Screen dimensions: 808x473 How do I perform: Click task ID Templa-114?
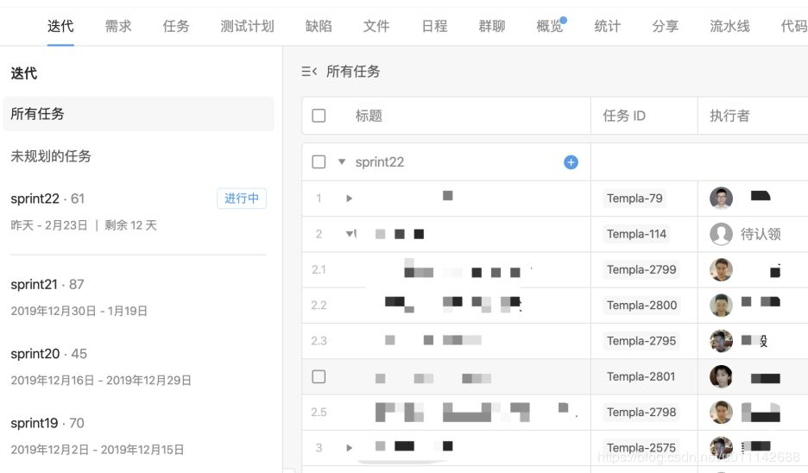636,234
